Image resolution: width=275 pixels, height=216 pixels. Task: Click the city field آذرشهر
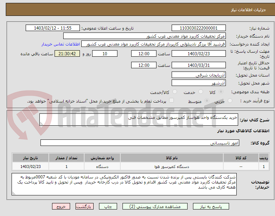tap(198, 83)
